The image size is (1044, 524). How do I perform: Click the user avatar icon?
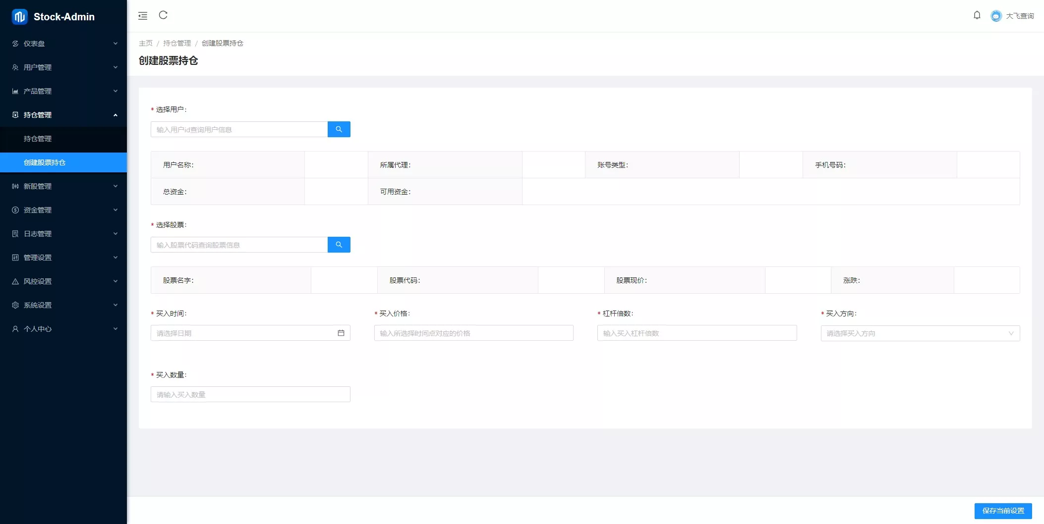(x=996, y=16)
